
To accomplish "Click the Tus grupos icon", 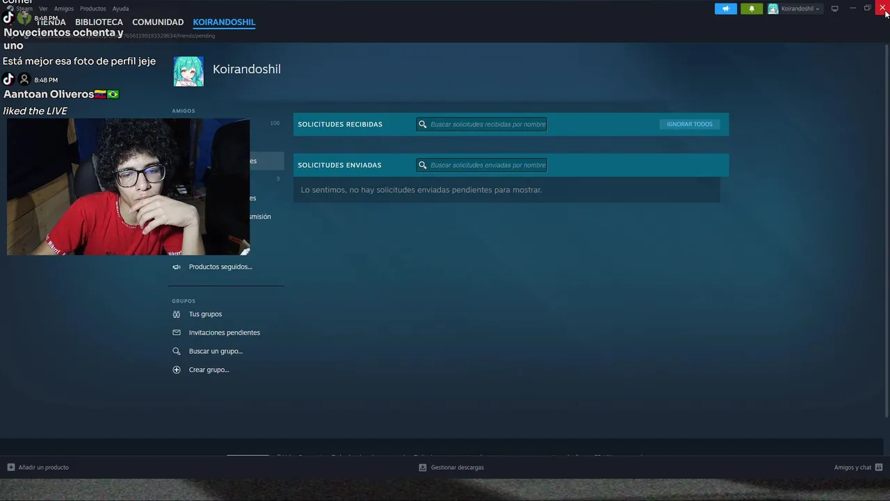I will [x=177, y=315].
